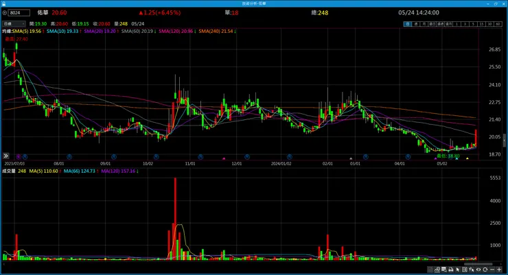This screenshot has width=508, height=275.
Task: Click the split-panel layout icon
Action: click(x=465, y=270)
